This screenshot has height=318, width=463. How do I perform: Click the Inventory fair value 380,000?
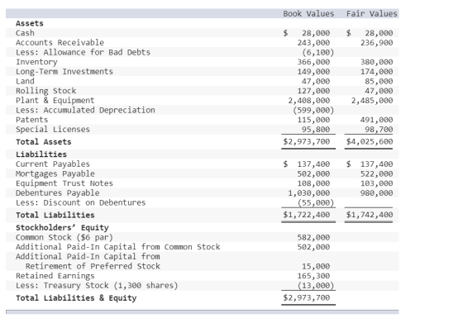tap(376, 62)
